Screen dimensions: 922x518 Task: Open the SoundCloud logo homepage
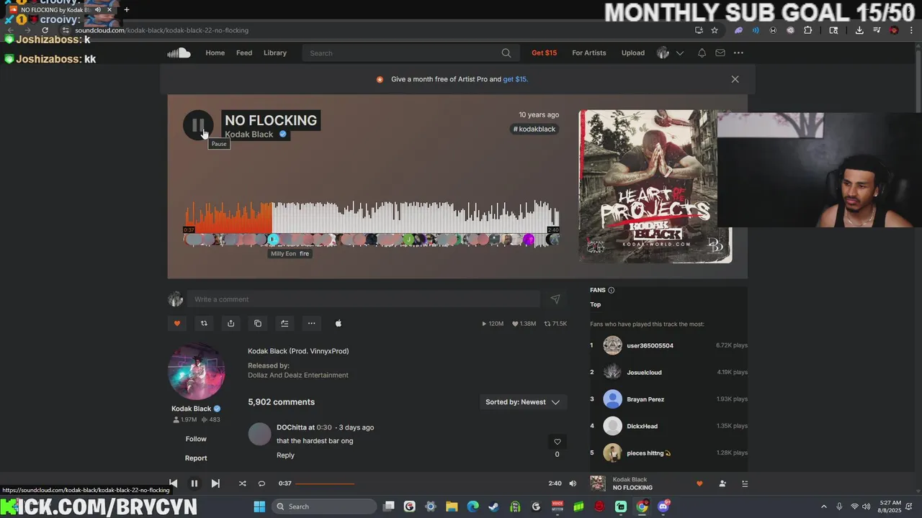tap(179, 53)
